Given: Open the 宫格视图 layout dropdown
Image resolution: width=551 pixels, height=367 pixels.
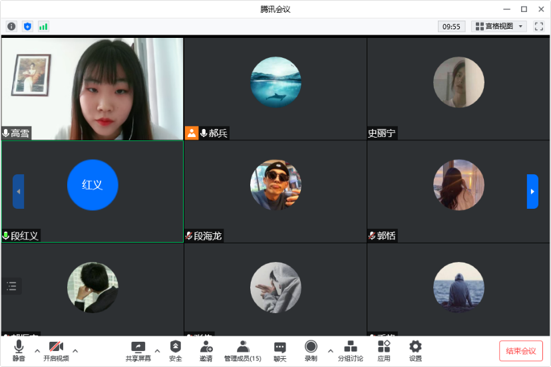Looking at the screenshot, I should pyautogui.click(x=498, y=27).
